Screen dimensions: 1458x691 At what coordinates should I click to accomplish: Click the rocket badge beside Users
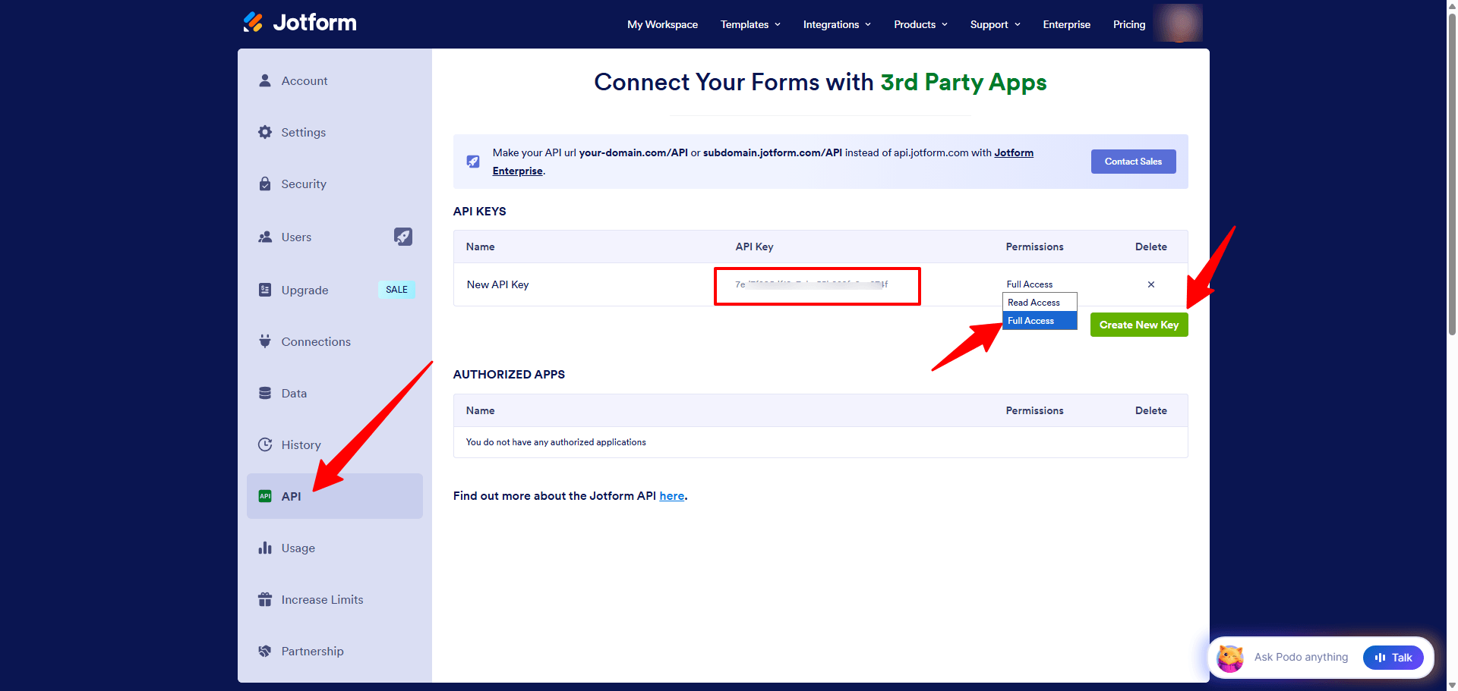click(x=403, y=237)
